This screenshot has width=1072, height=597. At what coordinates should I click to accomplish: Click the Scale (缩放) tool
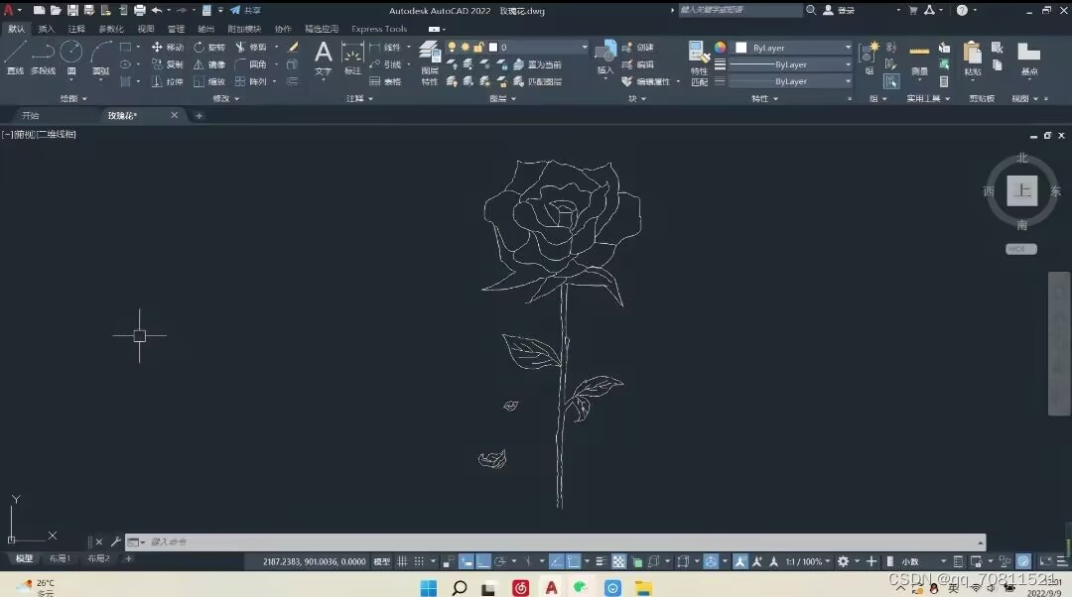click(x=209, y=81)
